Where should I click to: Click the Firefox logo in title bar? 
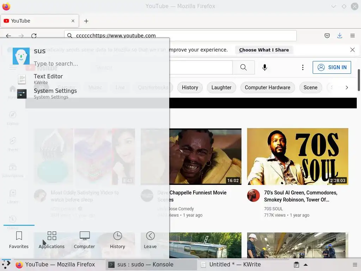pyautogui.click(x=6, y=6)
